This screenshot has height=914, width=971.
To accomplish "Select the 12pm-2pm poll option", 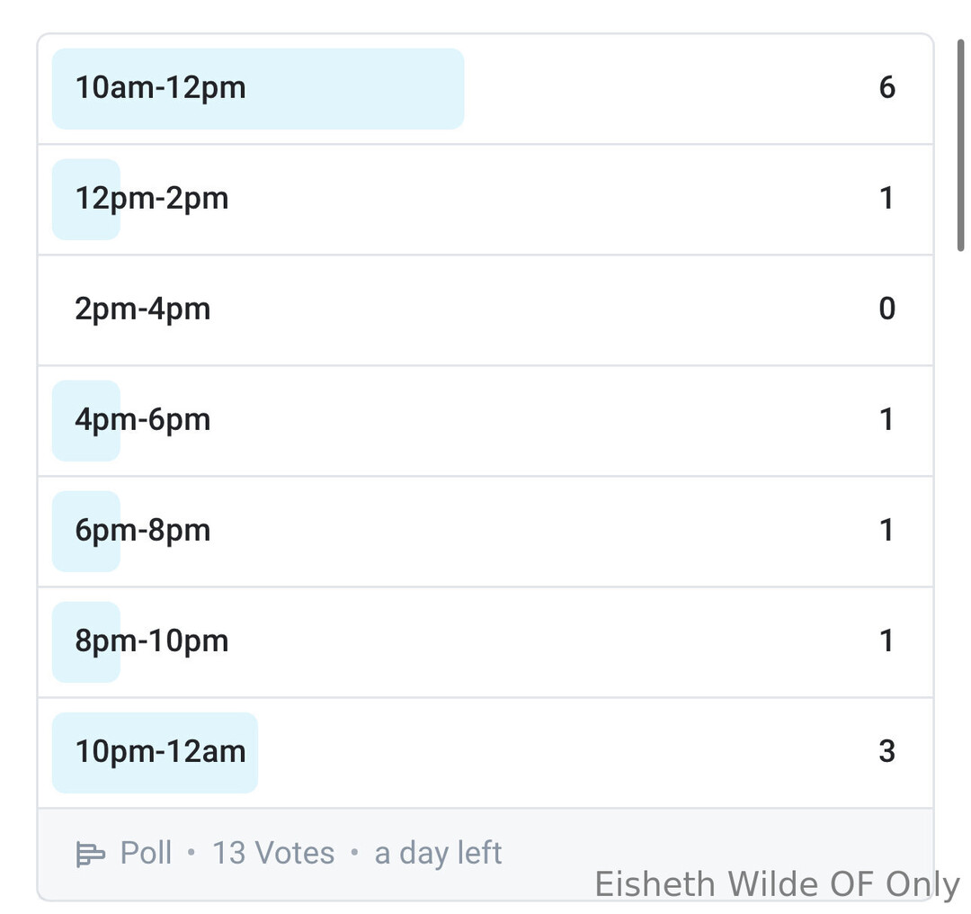I will click(151, 199).
